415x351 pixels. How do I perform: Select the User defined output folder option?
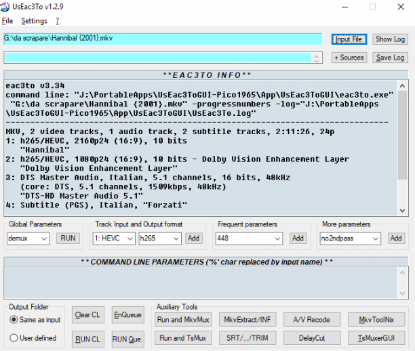point(14,337)
